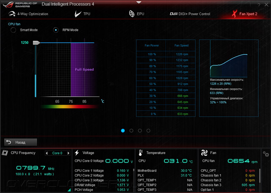Click the CPU fan section label
The width and height of the screenshot is (271, 193).
coord(14,24)
